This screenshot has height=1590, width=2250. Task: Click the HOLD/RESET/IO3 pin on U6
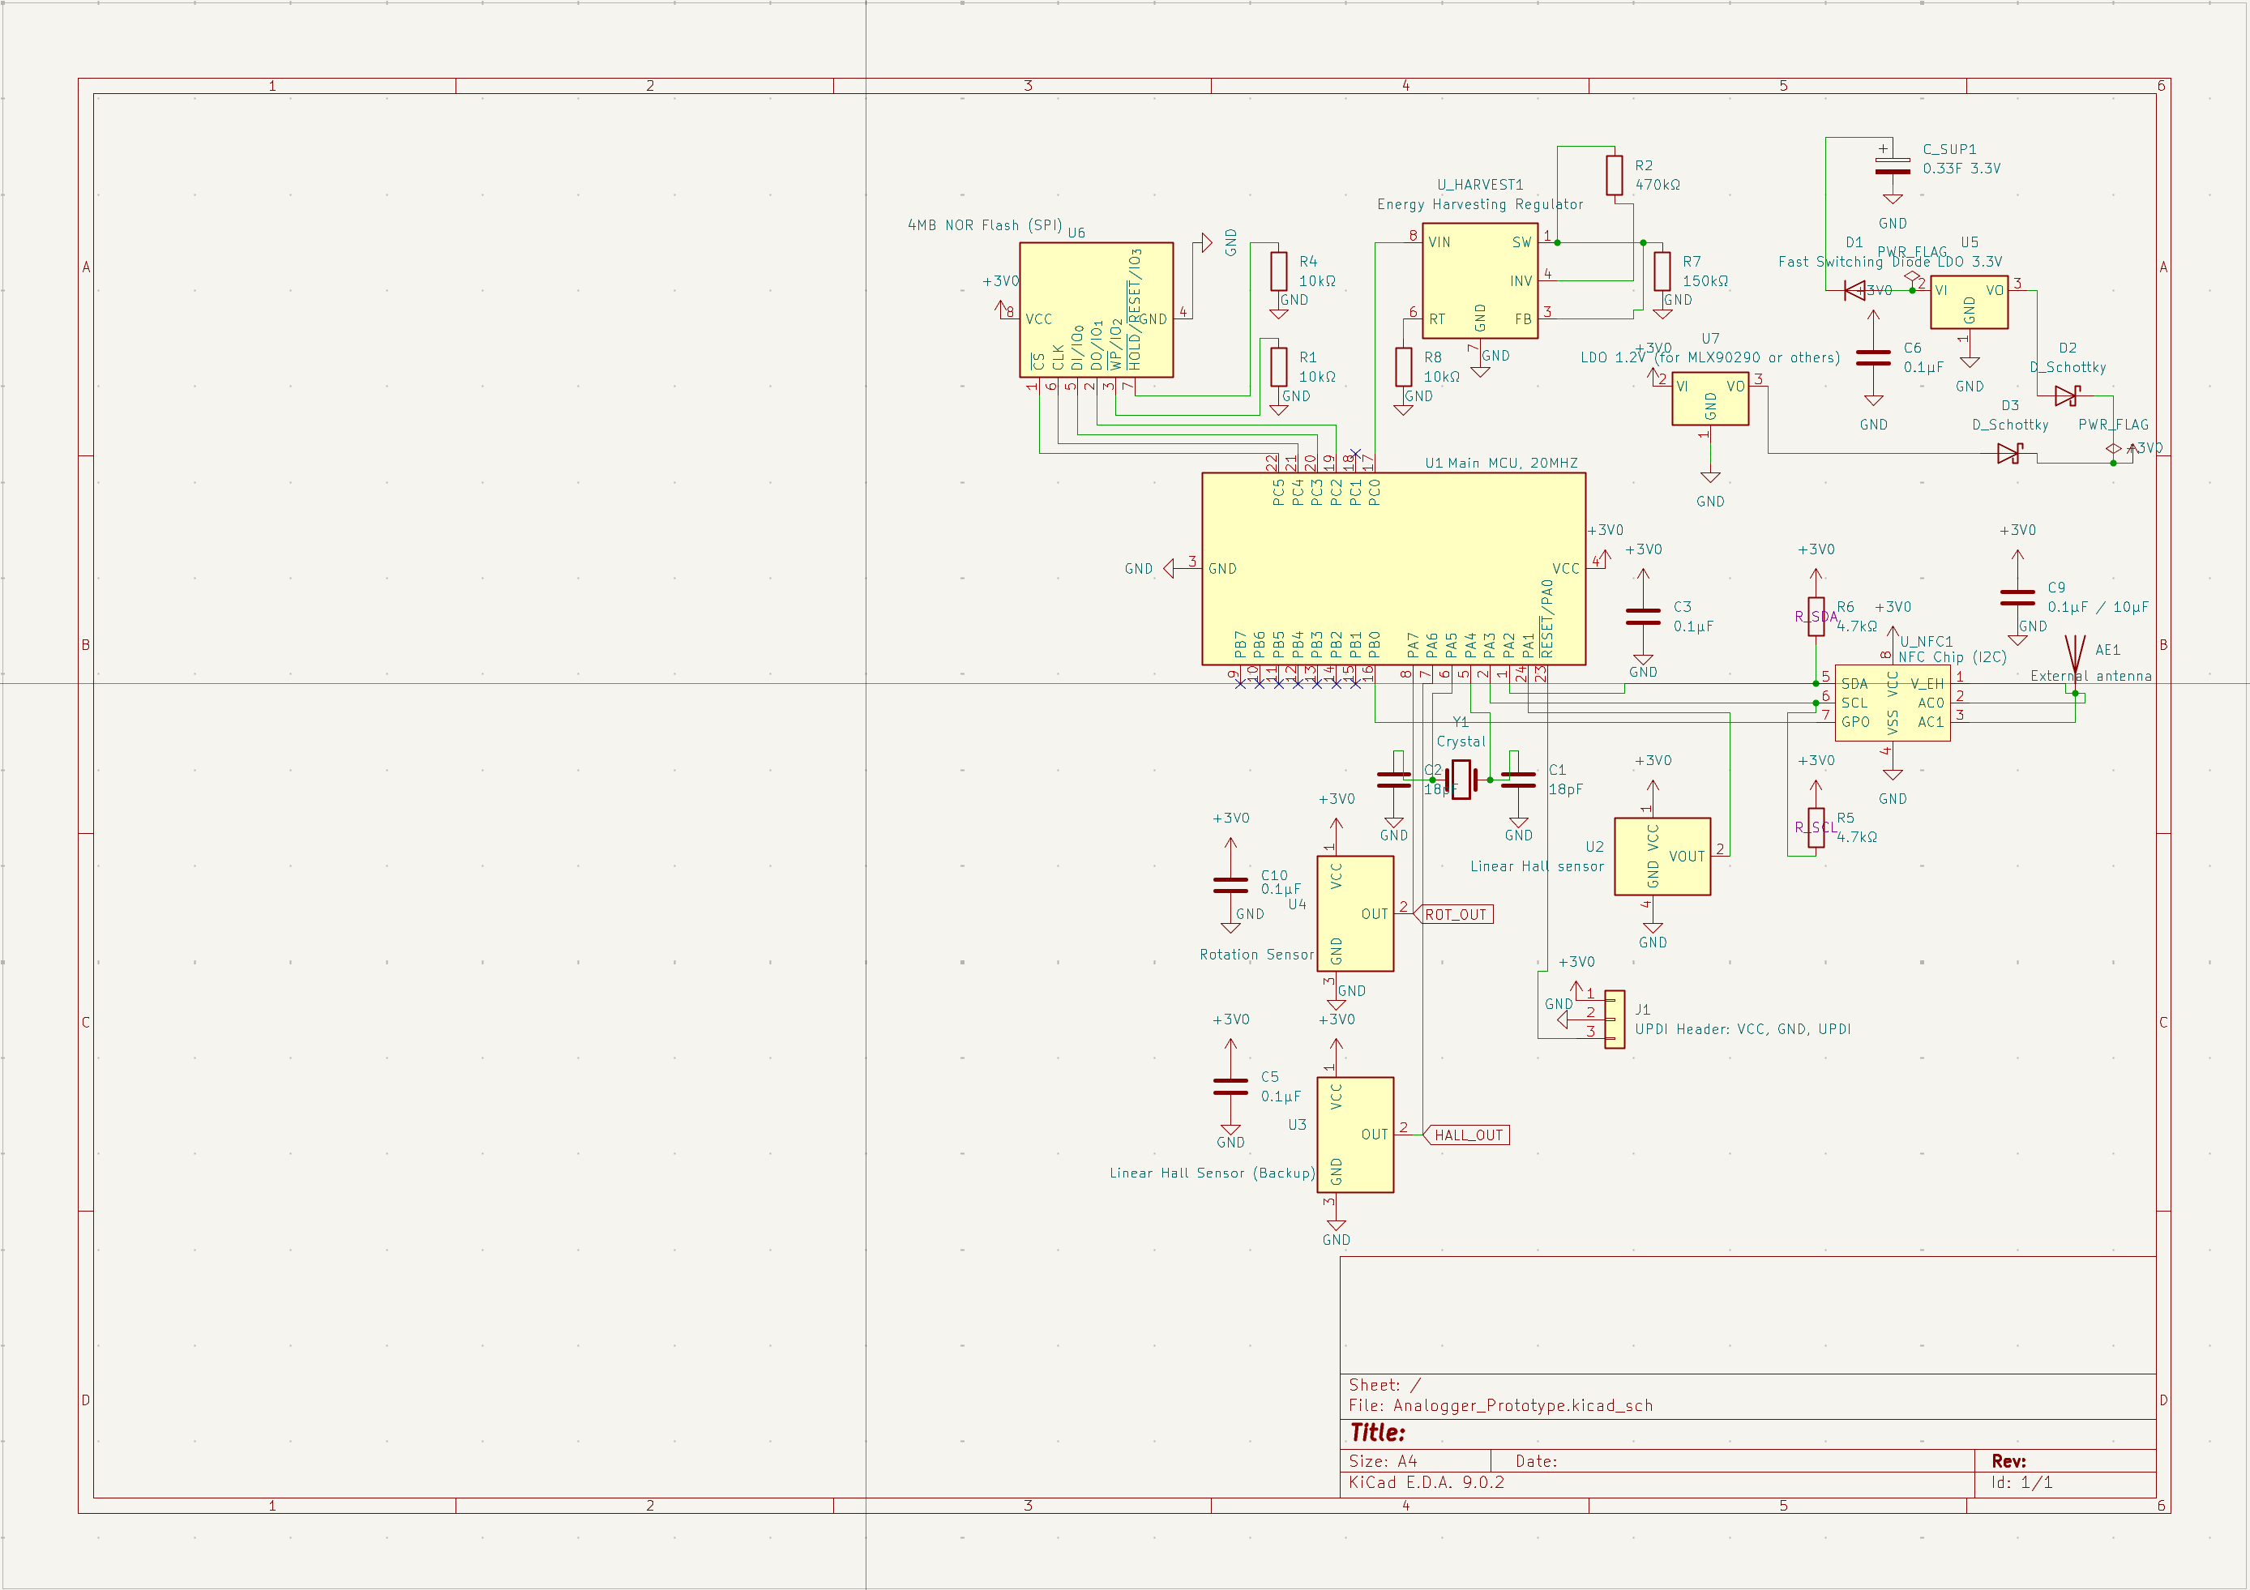point(1134,310)
